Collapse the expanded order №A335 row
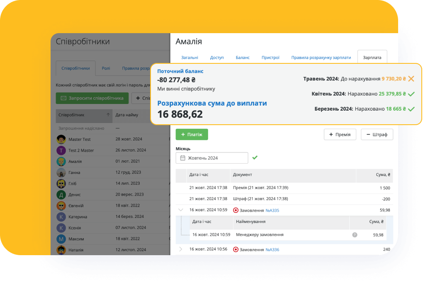 point(180,210)
